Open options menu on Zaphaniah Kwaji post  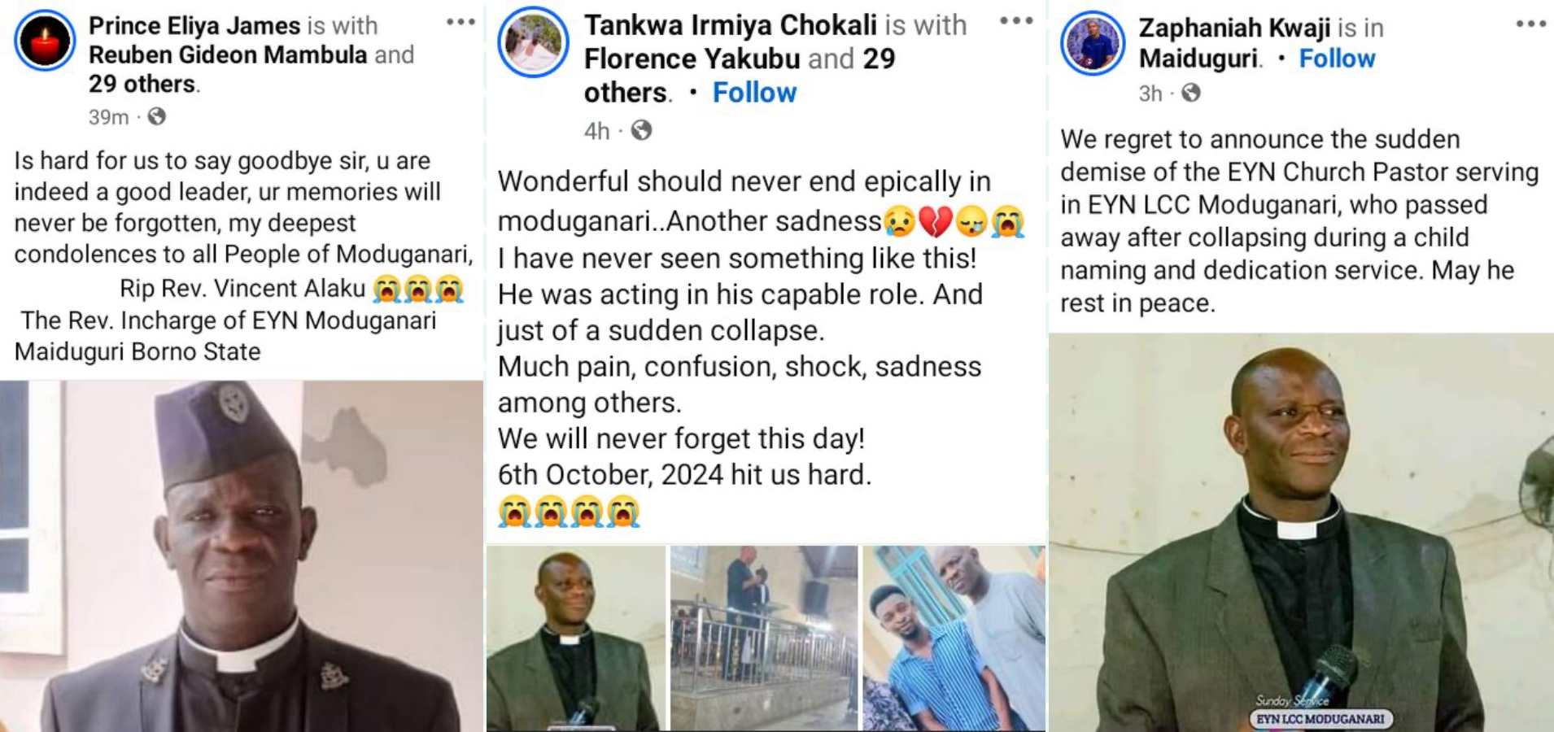coord(1530,24)
